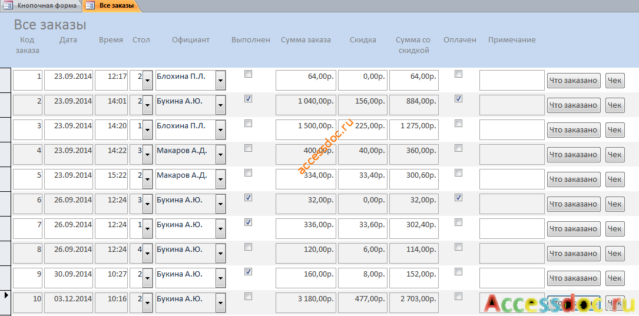
Task: Expand Официант dropdown for Блохина П.Л. in order 1
Action: (220, 81)
